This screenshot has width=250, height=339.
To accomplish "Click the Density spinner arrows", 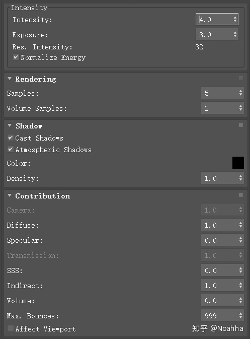I will coord(241,178).
